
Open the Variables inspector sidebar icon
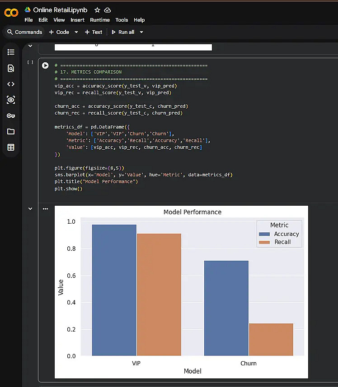[x=11, y=100]
